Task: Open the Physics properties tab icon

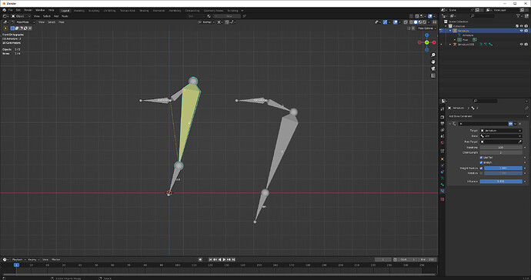Action: pyautogui.click(x=442, y=165)
